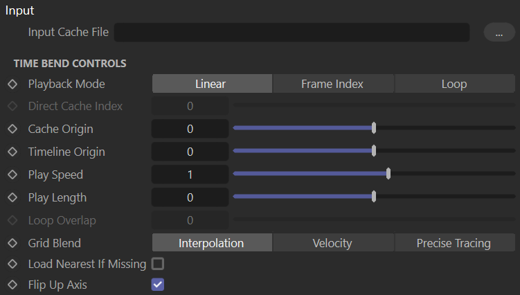This screenshot has width=520, height=295.
Task: Switch Grid Blend to Precise Tracing
Action: (454, 242)
